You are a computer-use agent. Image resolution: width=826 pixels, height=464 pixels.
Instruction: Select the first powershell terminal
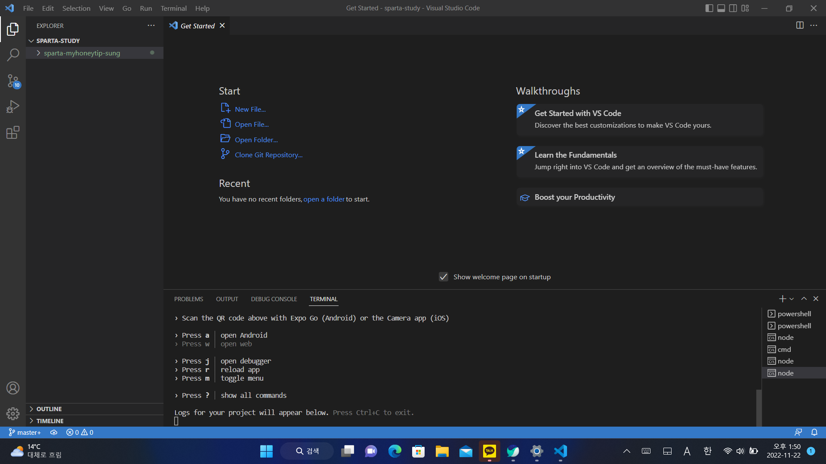tap(793, 314)
